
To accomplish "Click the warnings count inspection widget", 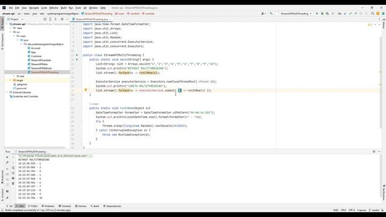I will click(370, 25).
